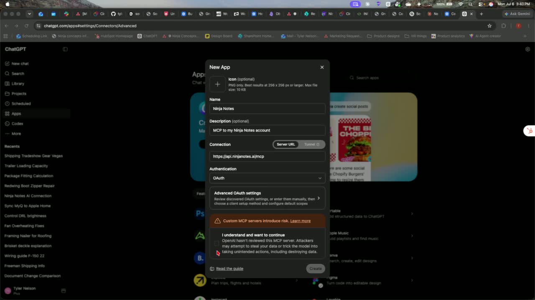Open the AI Agent creator bookmark

pos(485,36)
